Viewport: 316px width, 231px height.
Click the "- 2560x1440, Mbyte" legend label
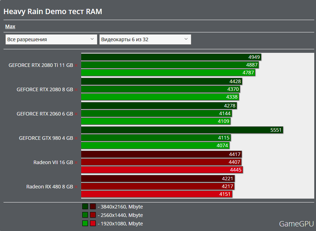(120, 215)
